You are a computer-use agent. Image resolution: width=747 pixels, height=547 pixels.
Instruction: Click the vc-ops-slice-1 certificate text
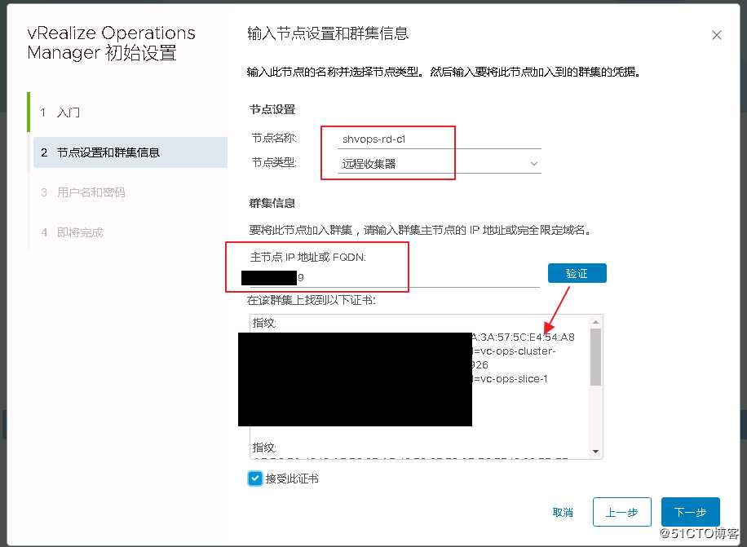coord(511,379)
